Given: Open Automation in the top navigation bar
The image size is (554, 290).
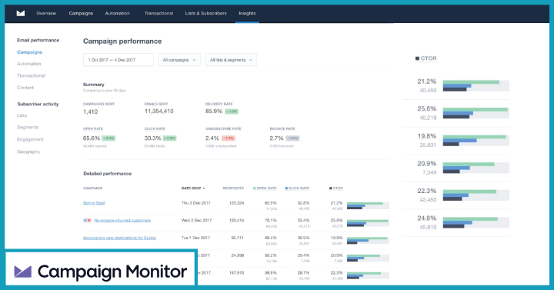Looking at the screenshot, I should tap(117, 13).
